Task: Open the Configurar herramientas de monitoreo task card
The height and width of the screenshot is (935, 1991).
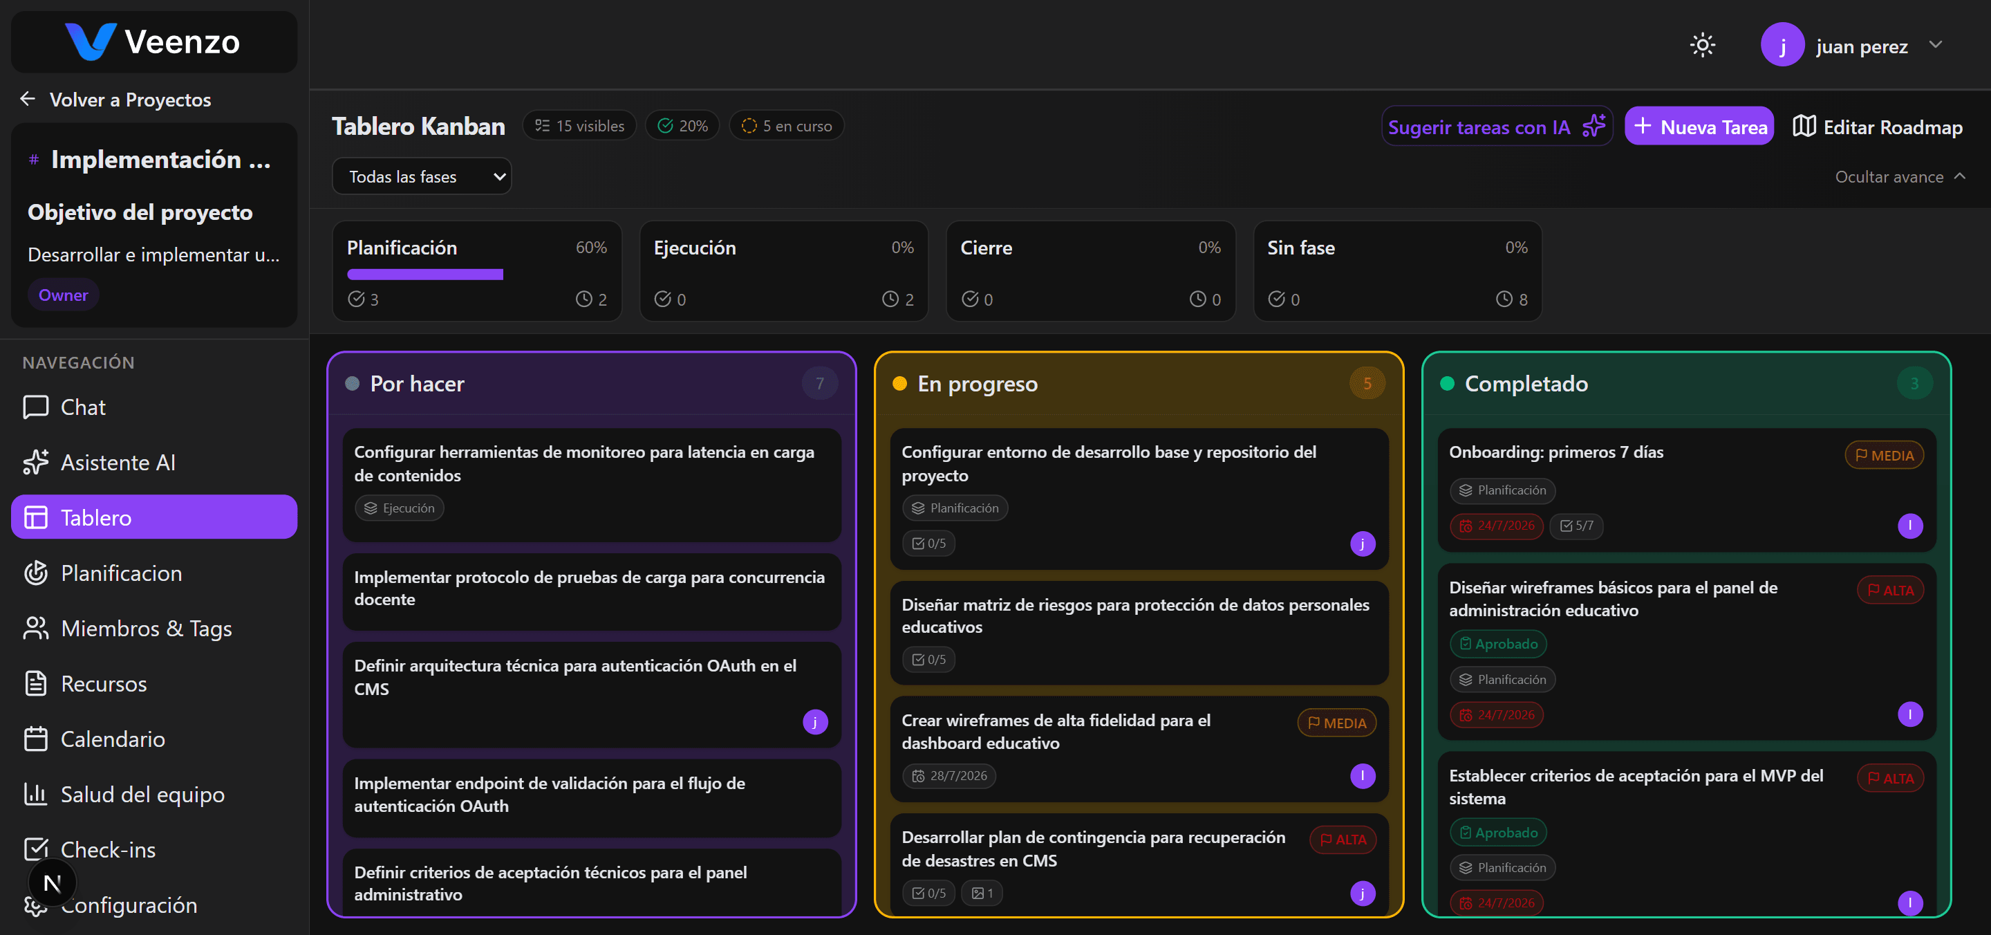Action: coord(591,485)
